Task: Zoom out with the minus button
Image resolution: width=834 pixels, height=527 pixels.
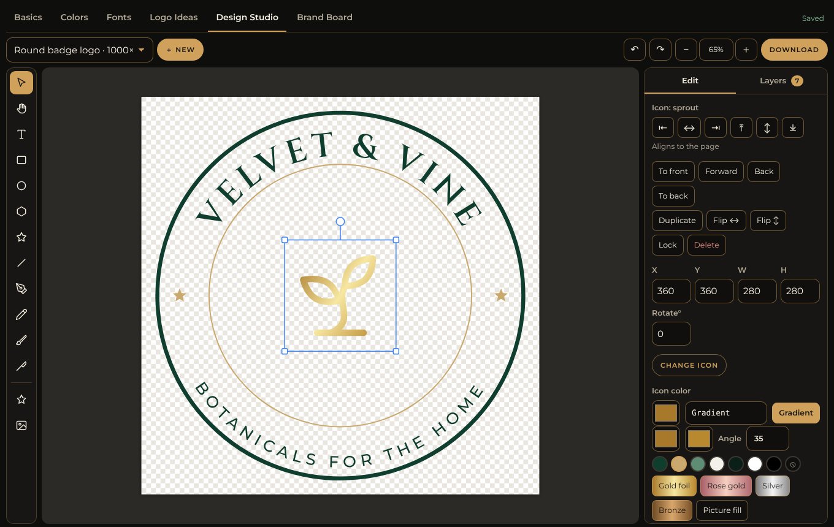Action: [x=686, y=50]
